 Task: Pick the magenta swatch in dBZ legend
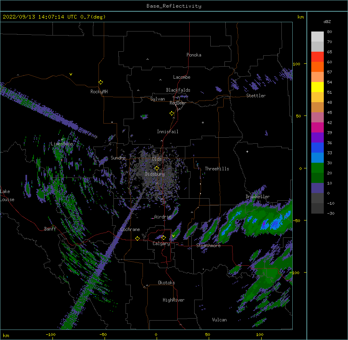(317, 127)
